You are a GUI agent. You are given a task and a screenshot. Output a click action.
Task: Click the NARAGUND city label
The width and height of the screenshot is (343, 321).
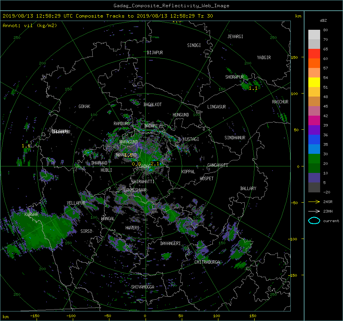129,142
